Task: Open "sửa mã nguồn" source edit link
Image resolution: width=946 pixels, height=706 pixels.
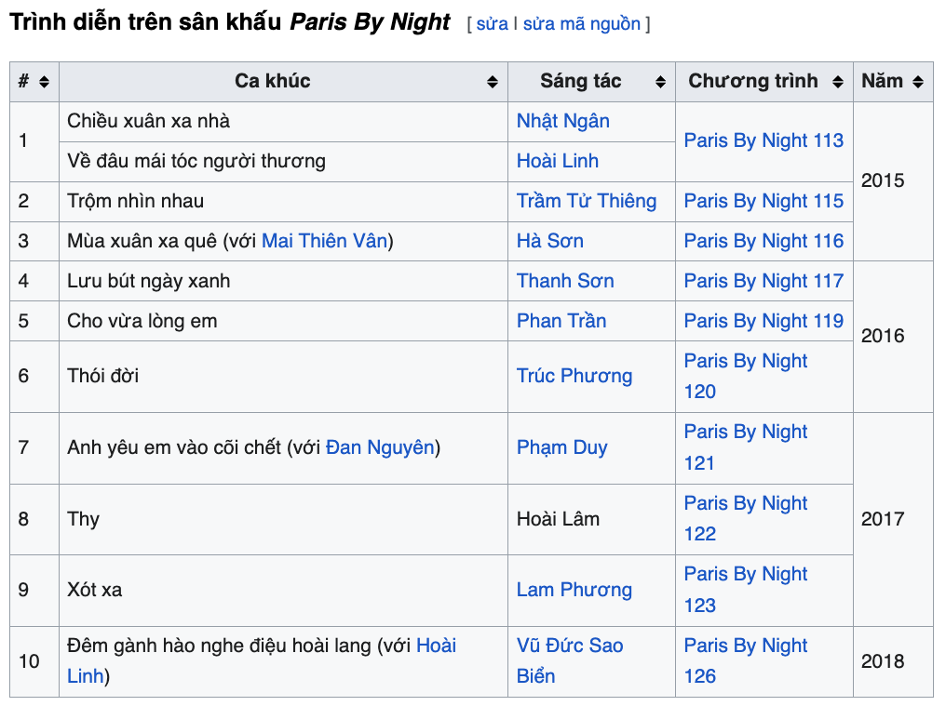Action: click(x=581, y=24)
